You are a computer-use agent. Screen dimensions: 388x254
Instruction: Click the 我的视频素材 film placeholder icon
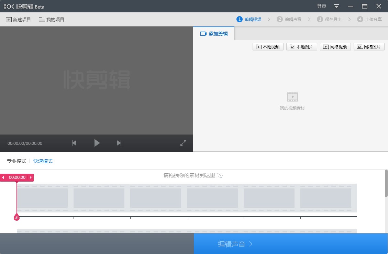[292, 96]
